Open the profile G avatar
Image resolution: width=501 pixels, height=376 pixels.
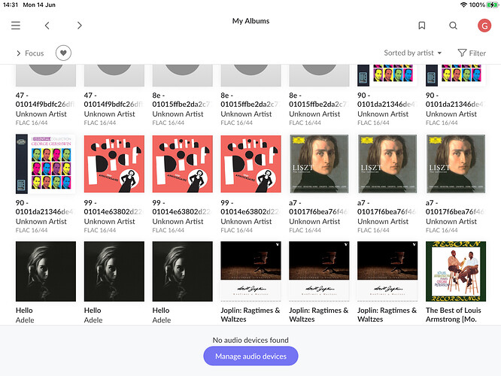[x=484, y=26]
